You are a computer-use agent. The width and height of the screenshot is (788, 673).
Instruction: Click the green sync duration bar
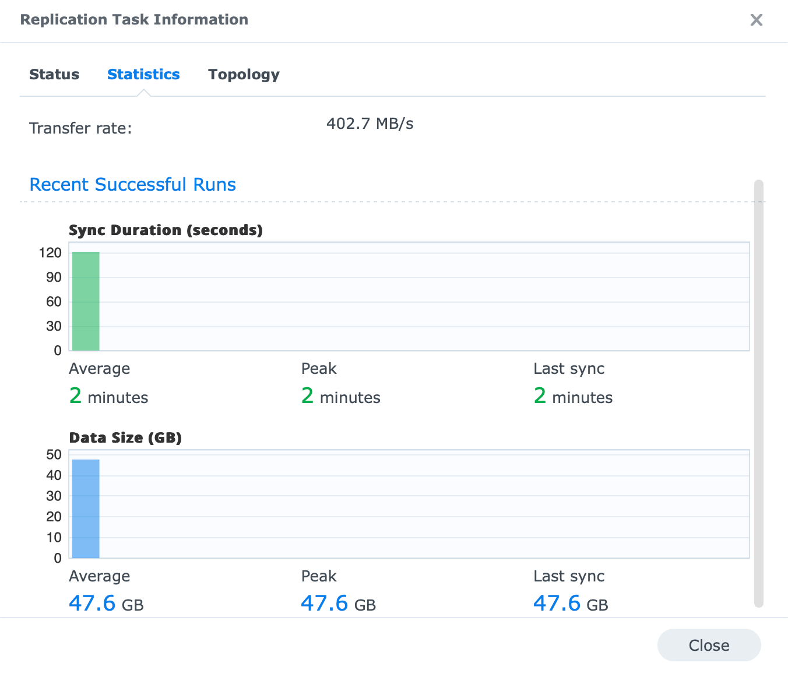(x=86, y=301)
